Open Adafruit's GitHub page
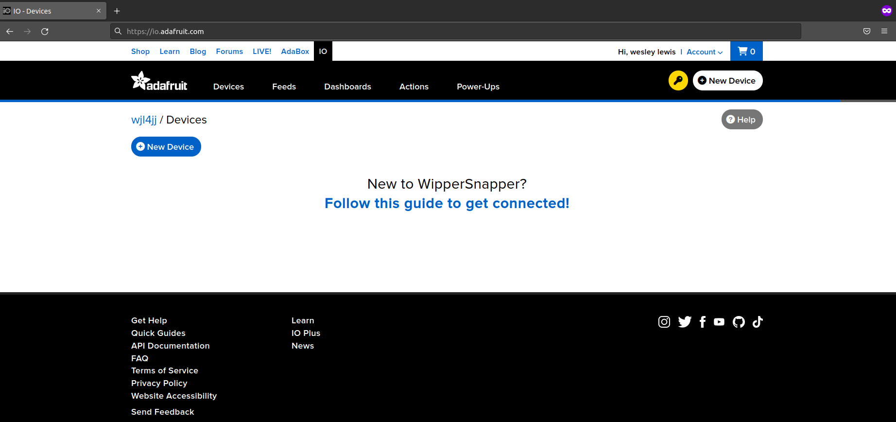 click(x=739, y=322)
